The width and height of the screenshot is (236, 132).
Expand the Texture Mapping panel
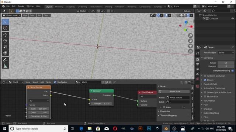click(x=168, y=115)
